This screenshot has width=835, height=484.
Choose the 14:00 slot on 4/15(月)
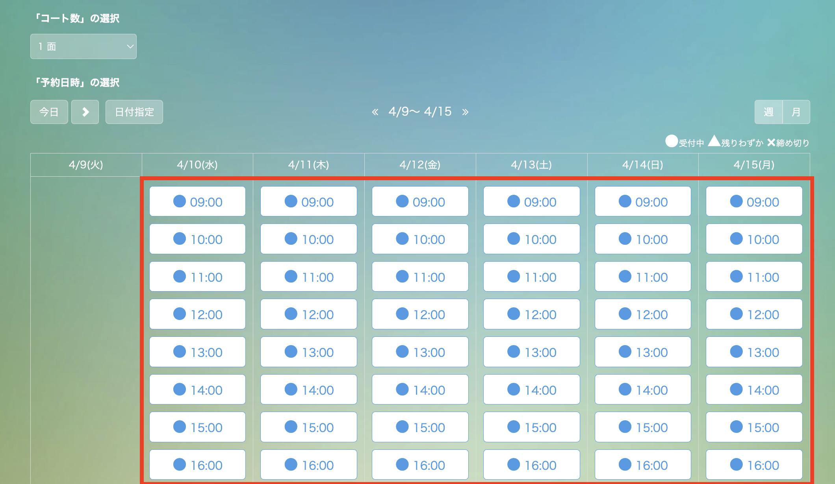click(x=754, y=390)
